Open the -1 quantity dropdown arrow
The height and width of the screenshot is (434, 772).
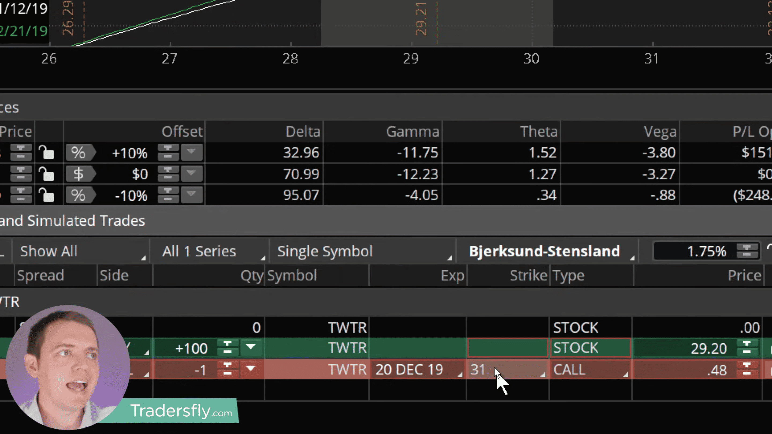pos(251,368)
